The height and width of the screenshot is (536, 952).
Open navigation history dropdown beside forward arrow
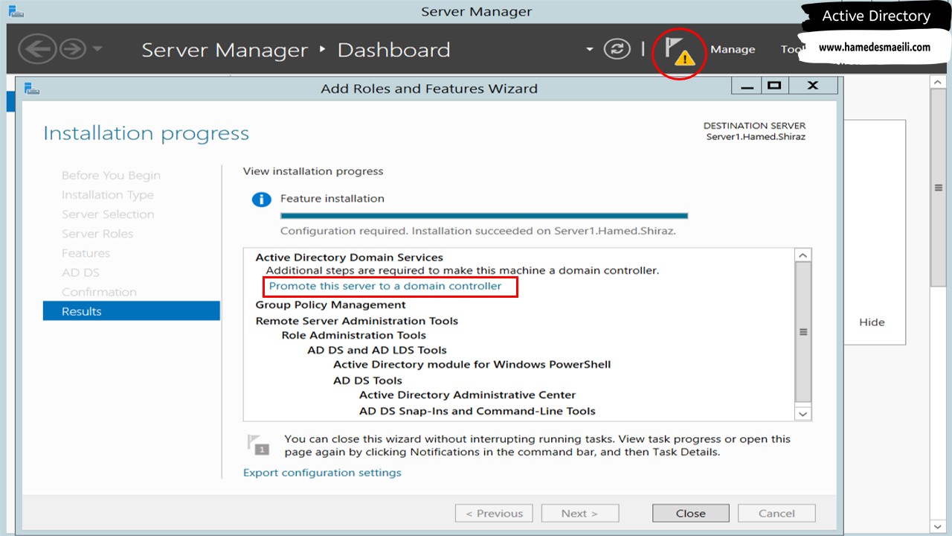coord(97,49)
